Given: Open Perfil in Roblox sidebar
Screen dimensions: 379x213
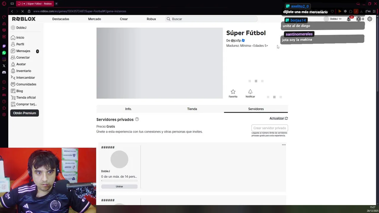Looking at the screenshot, I should (x=17, y=44).
